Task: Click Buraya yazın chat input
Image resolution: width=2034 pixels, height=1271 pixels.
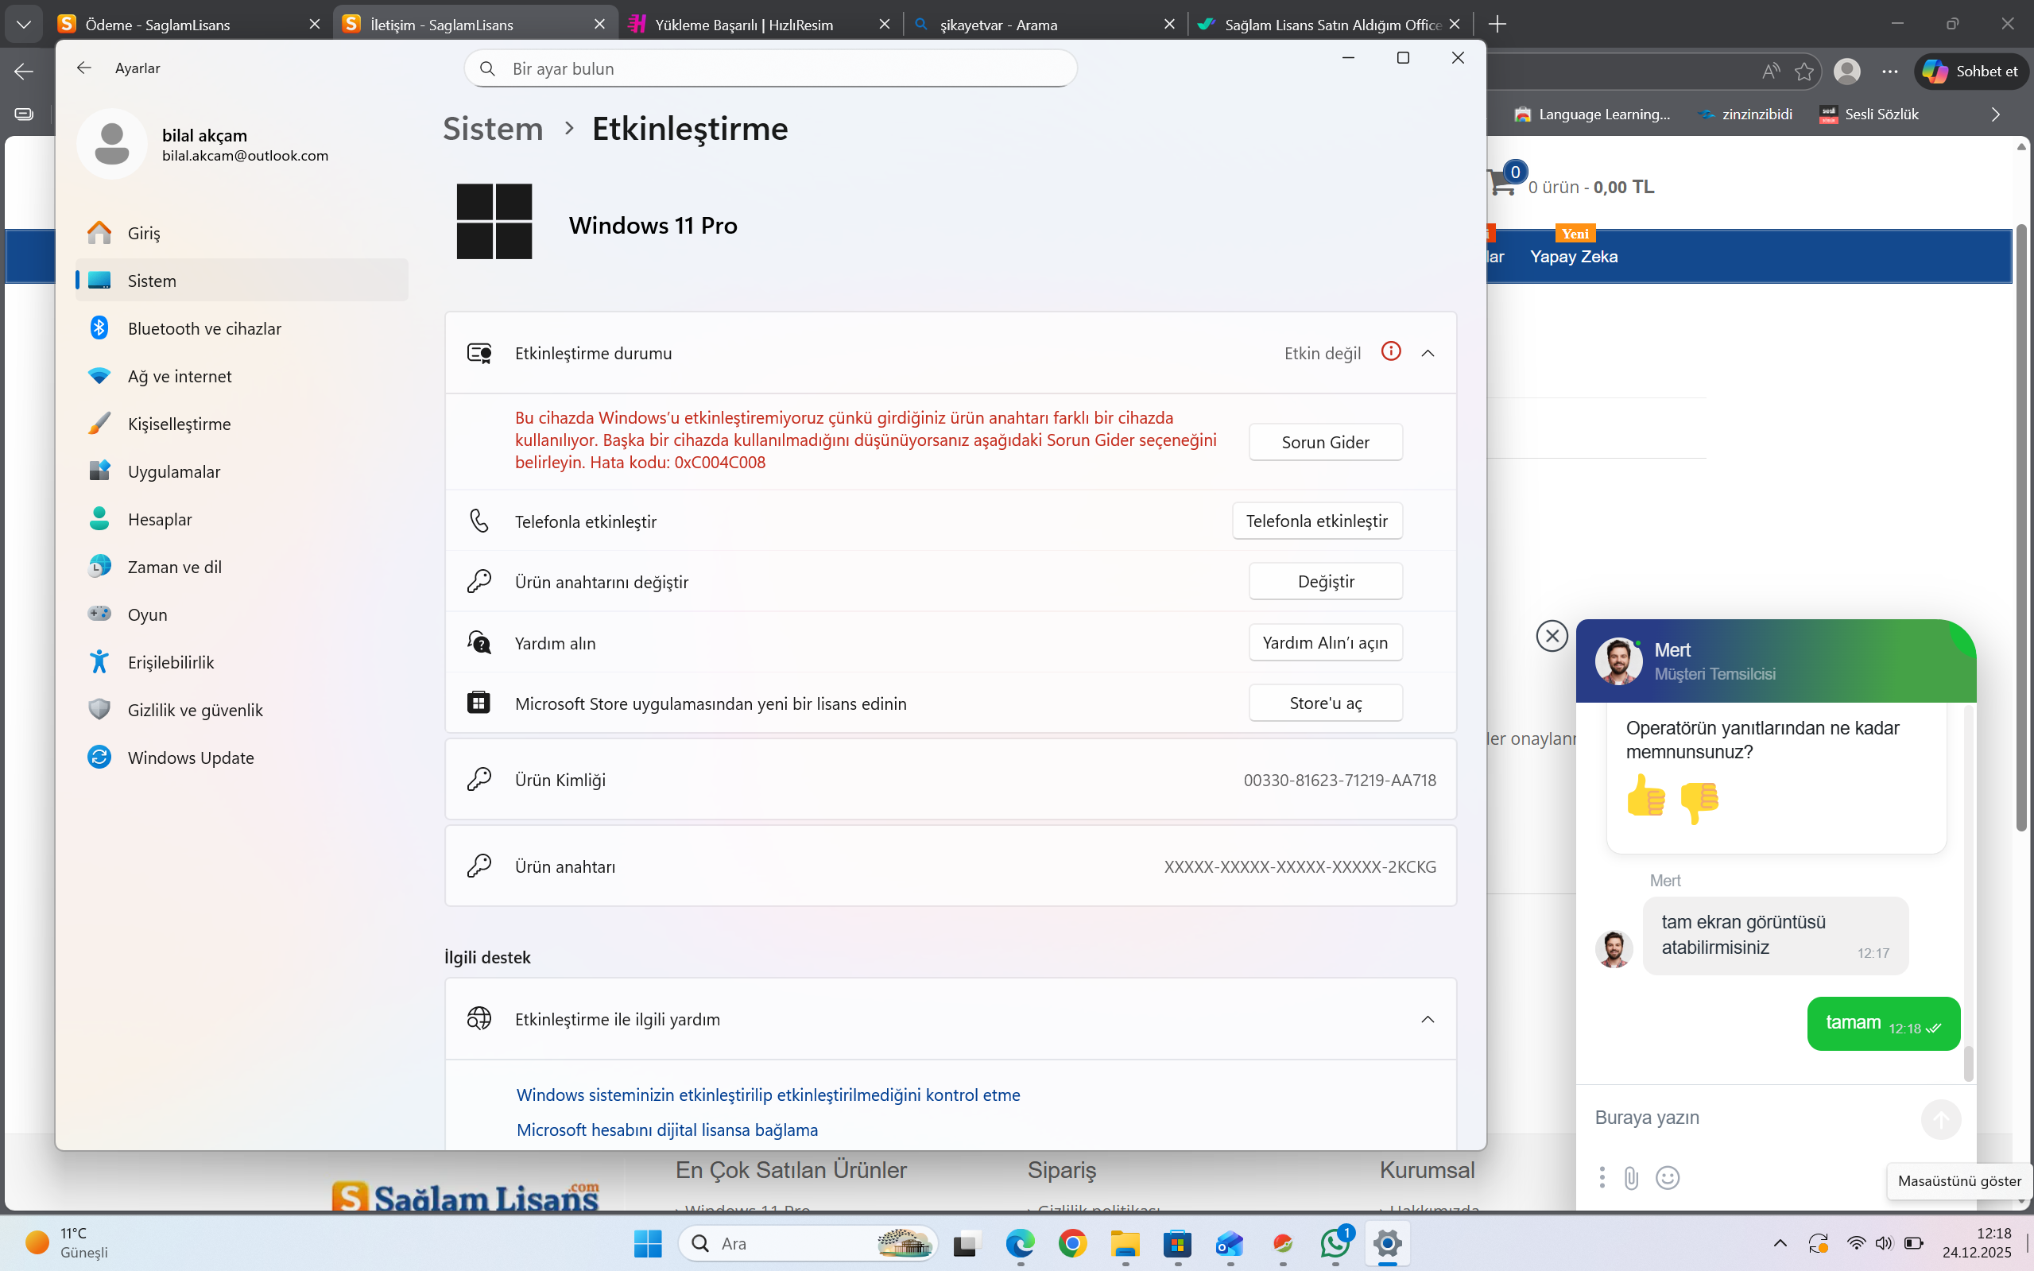Action: pos(1748,1118)
